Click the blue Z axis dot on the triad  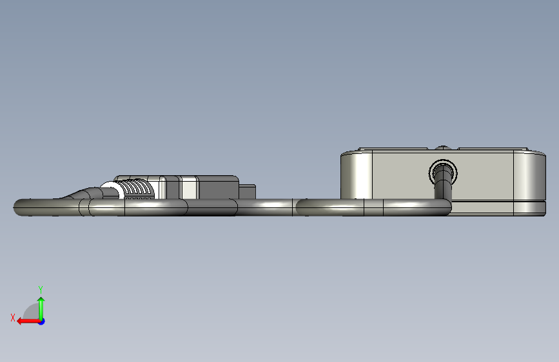tap(42, 321)
